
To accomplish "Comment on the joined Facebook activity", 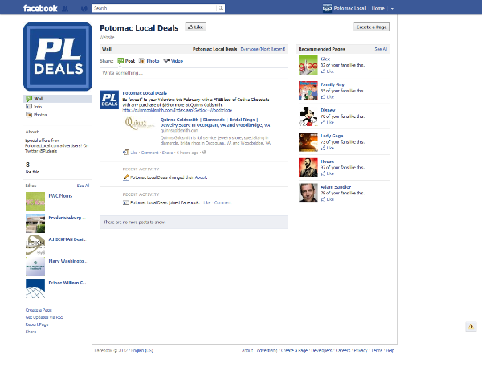I will [223, 202].
